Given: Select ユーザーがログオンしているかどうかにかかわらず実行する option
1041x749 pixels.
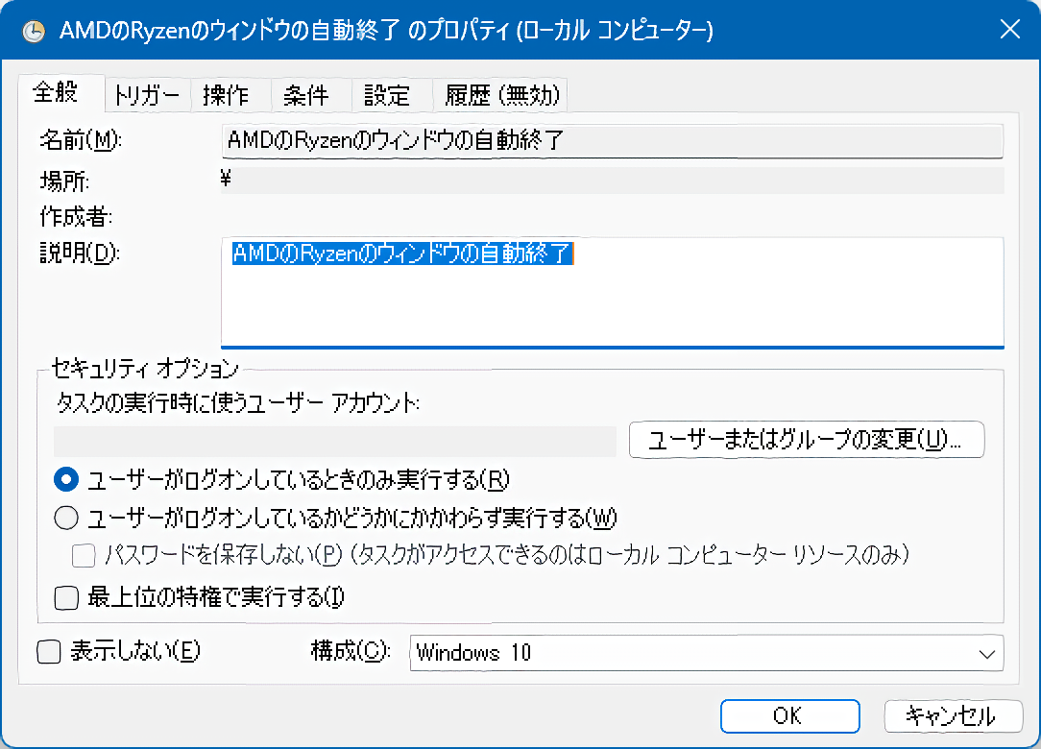Looking at the screenshot, I should (x=64, y=517).
